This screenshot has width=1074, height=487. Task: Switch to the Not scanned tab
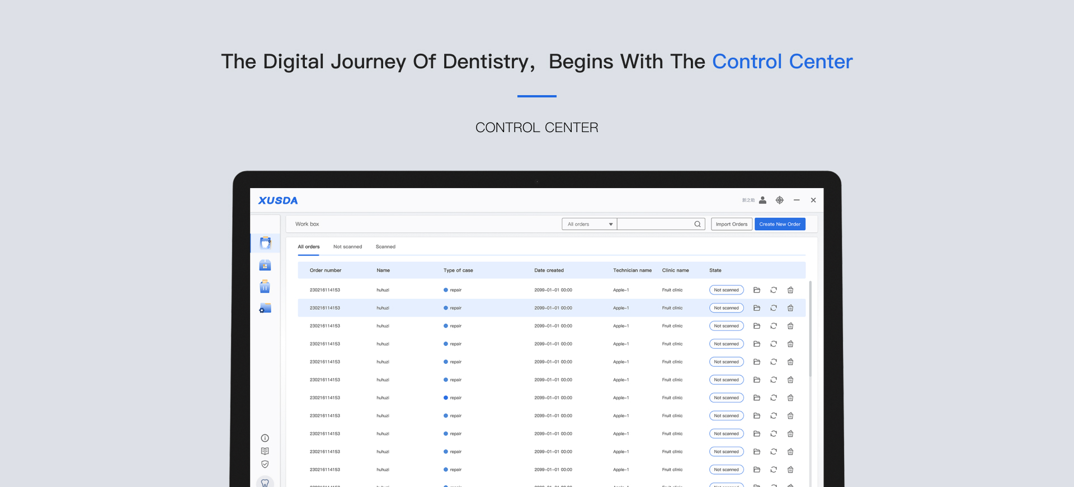tap(347, 247)
